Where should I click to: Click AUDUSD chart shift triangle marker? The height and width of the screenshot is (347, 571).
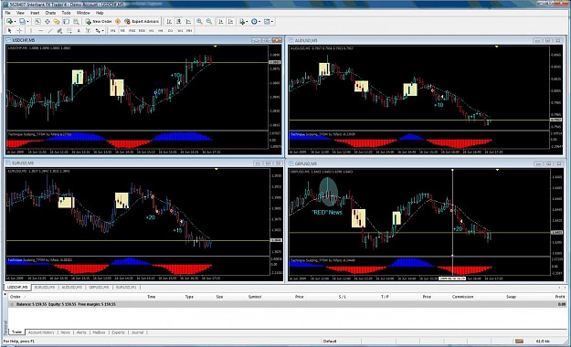coord(496,47)
